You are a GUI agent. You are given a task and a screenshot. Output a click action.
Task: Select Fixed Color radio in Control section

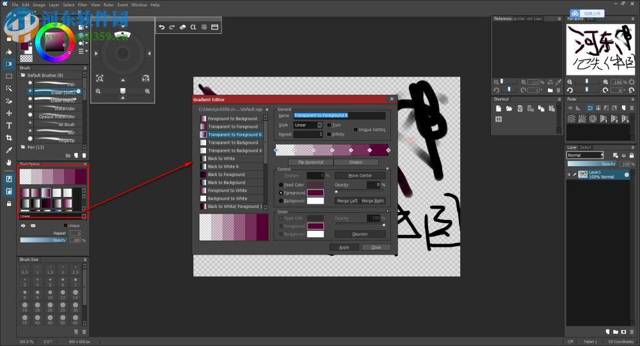(x=281, y=185)
